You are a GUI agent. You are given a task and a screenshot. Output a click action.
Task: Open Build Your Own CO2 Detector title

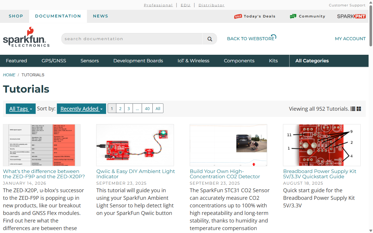tap(225, 174)
